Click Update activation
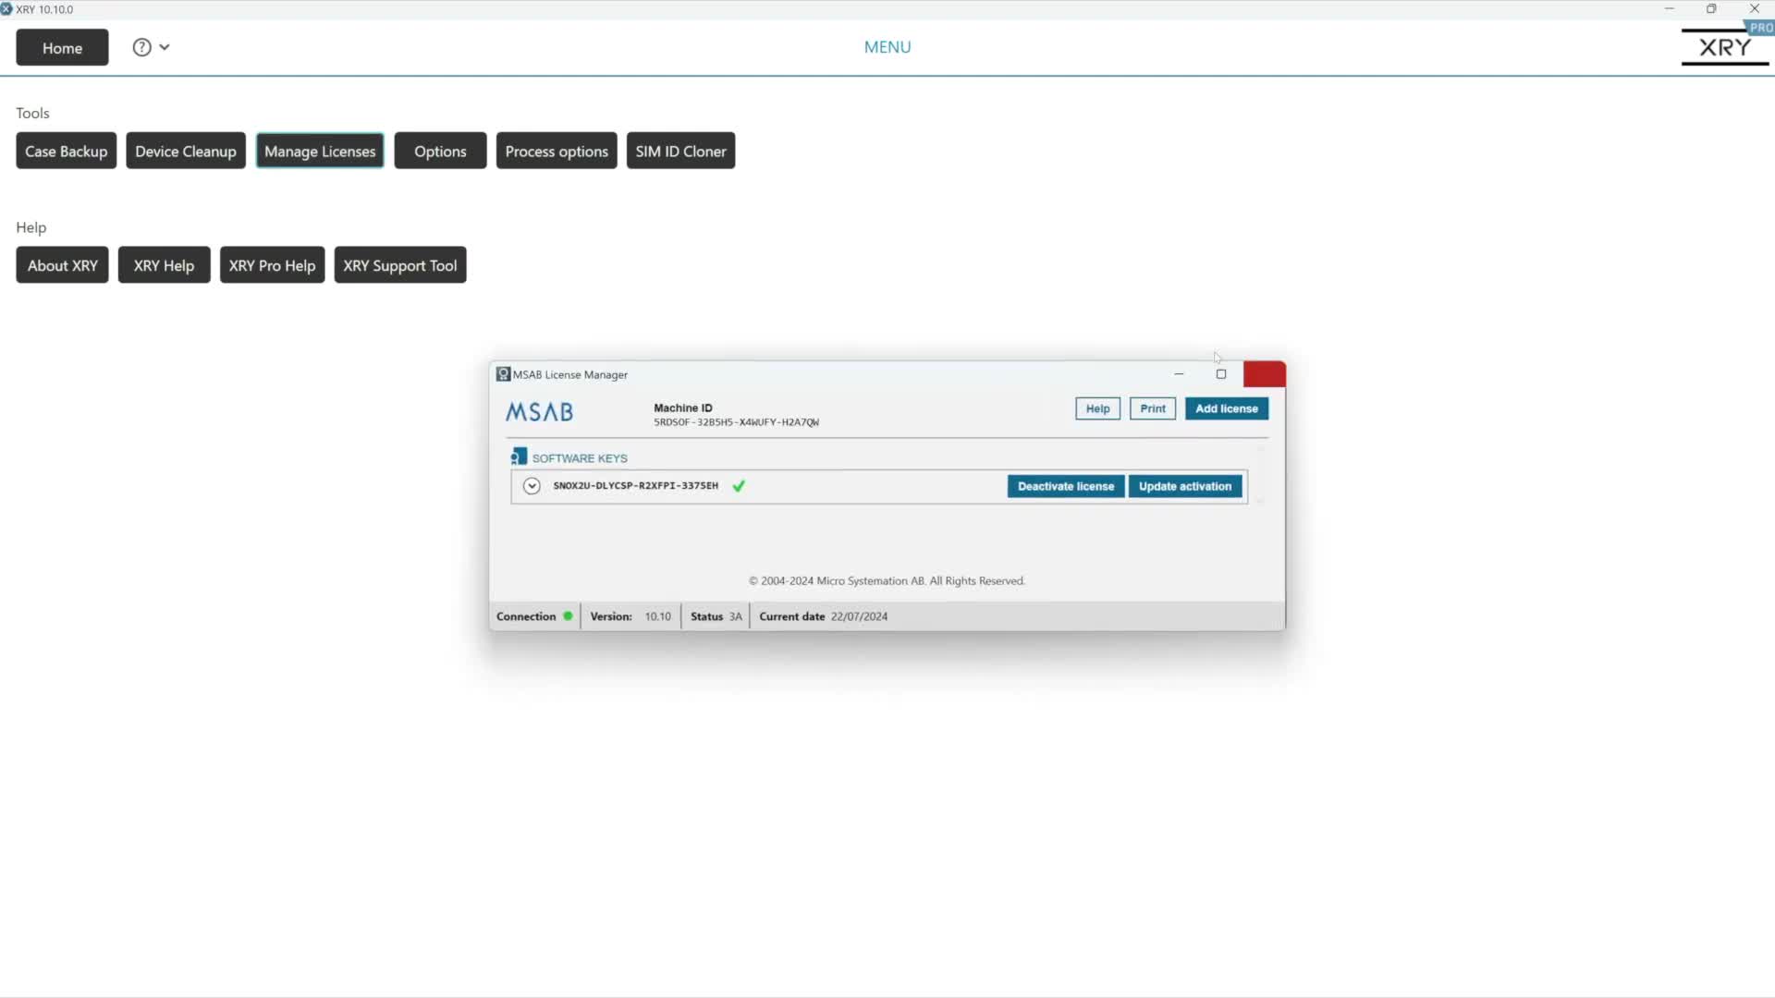 point(1185,486)
